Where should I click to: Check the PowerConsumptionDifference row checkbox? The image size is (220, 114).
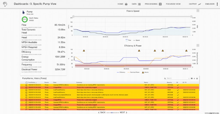pyautogui.click(x=26, y=95)
